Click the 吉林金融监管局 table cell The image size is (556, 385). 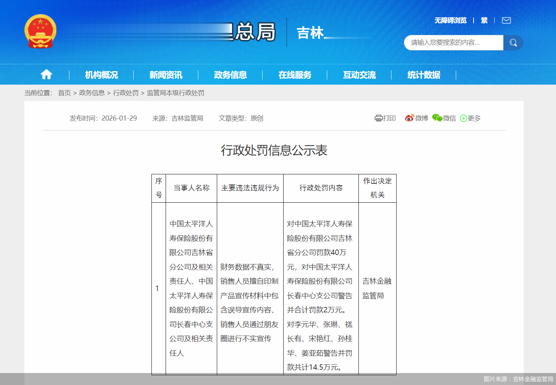377,288
